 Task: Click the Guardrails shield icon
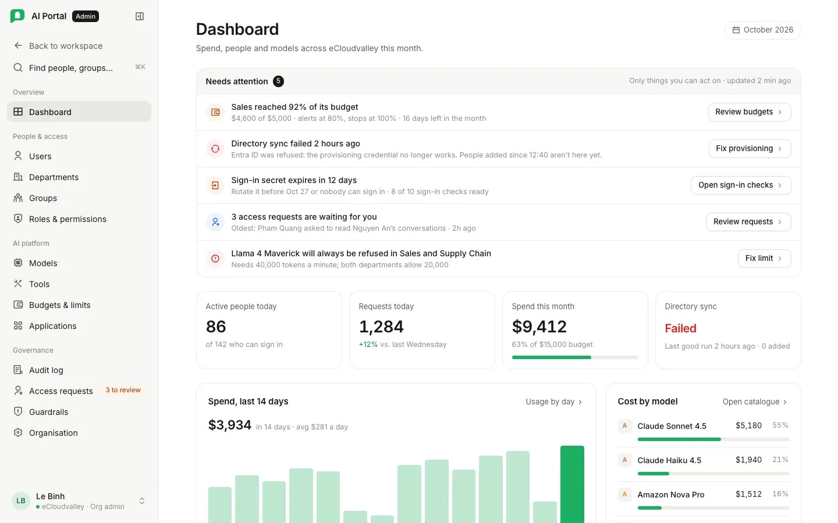pos(18,411)
